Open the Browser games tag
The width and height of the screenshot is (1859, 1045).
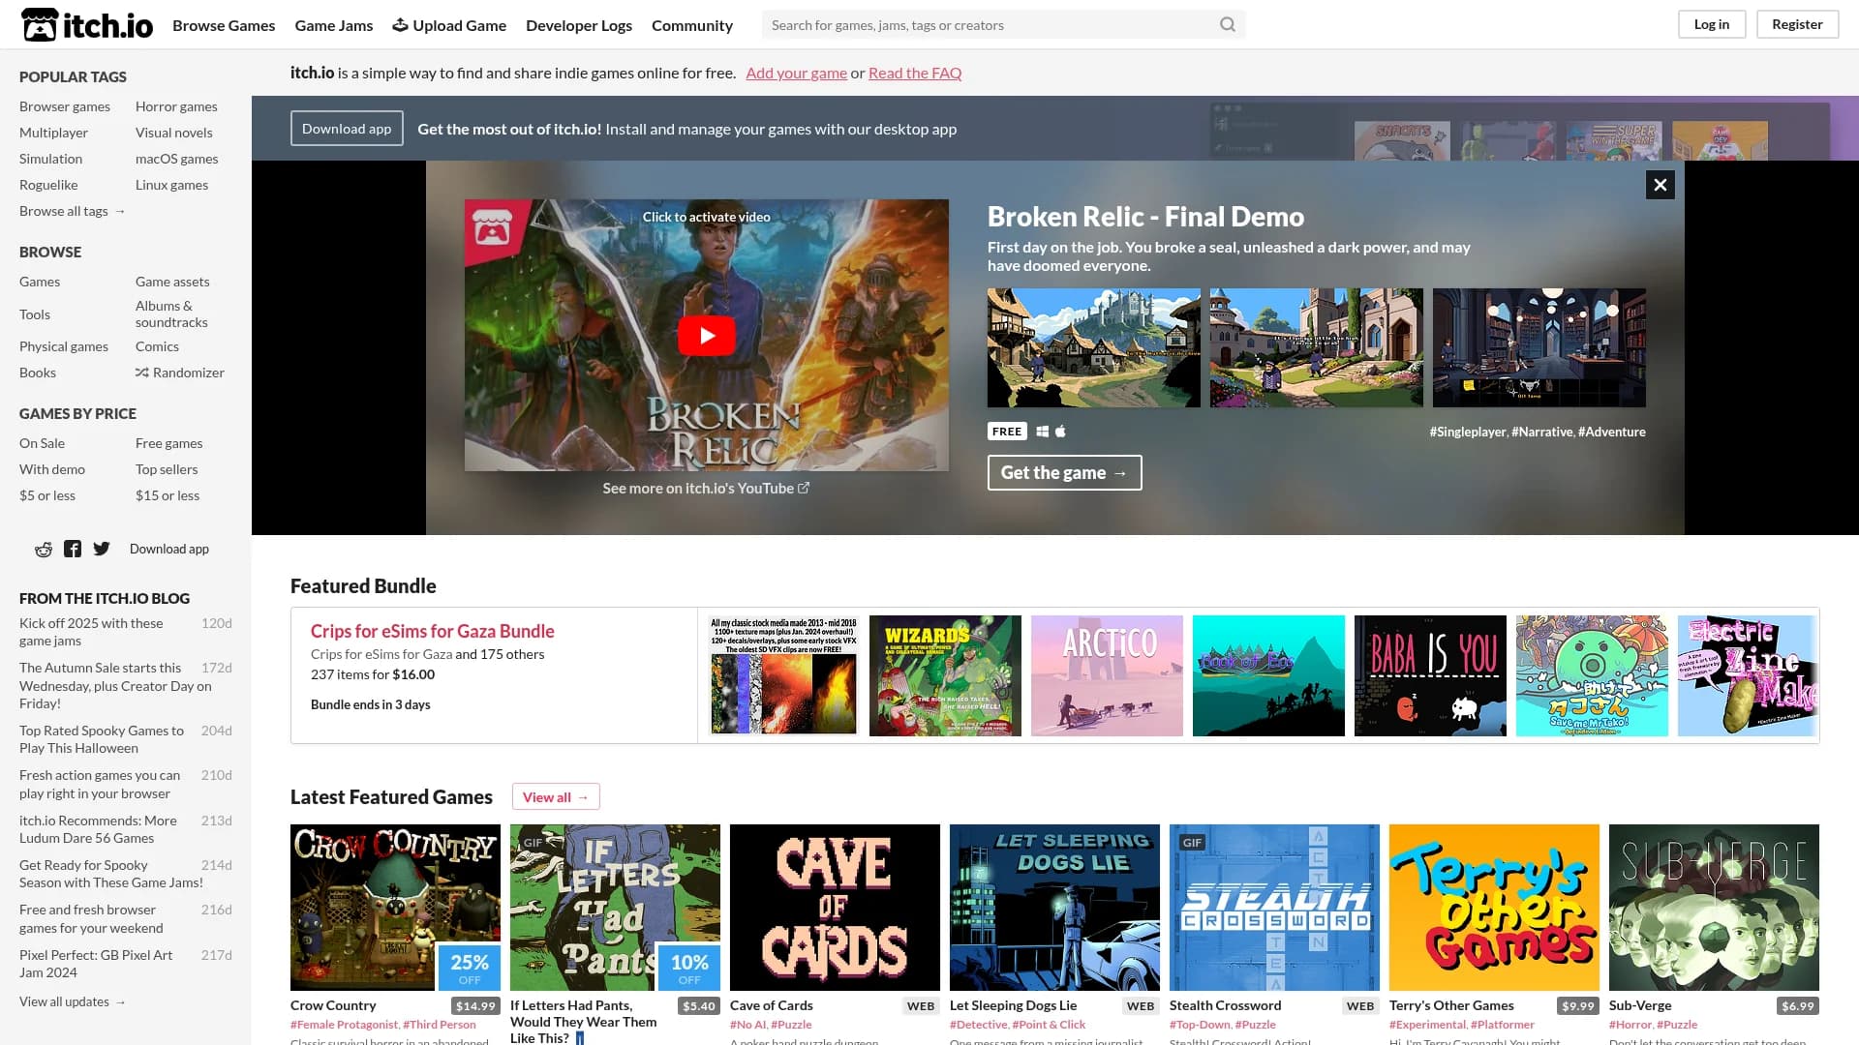pyautogui.click(x=65, y=106)
